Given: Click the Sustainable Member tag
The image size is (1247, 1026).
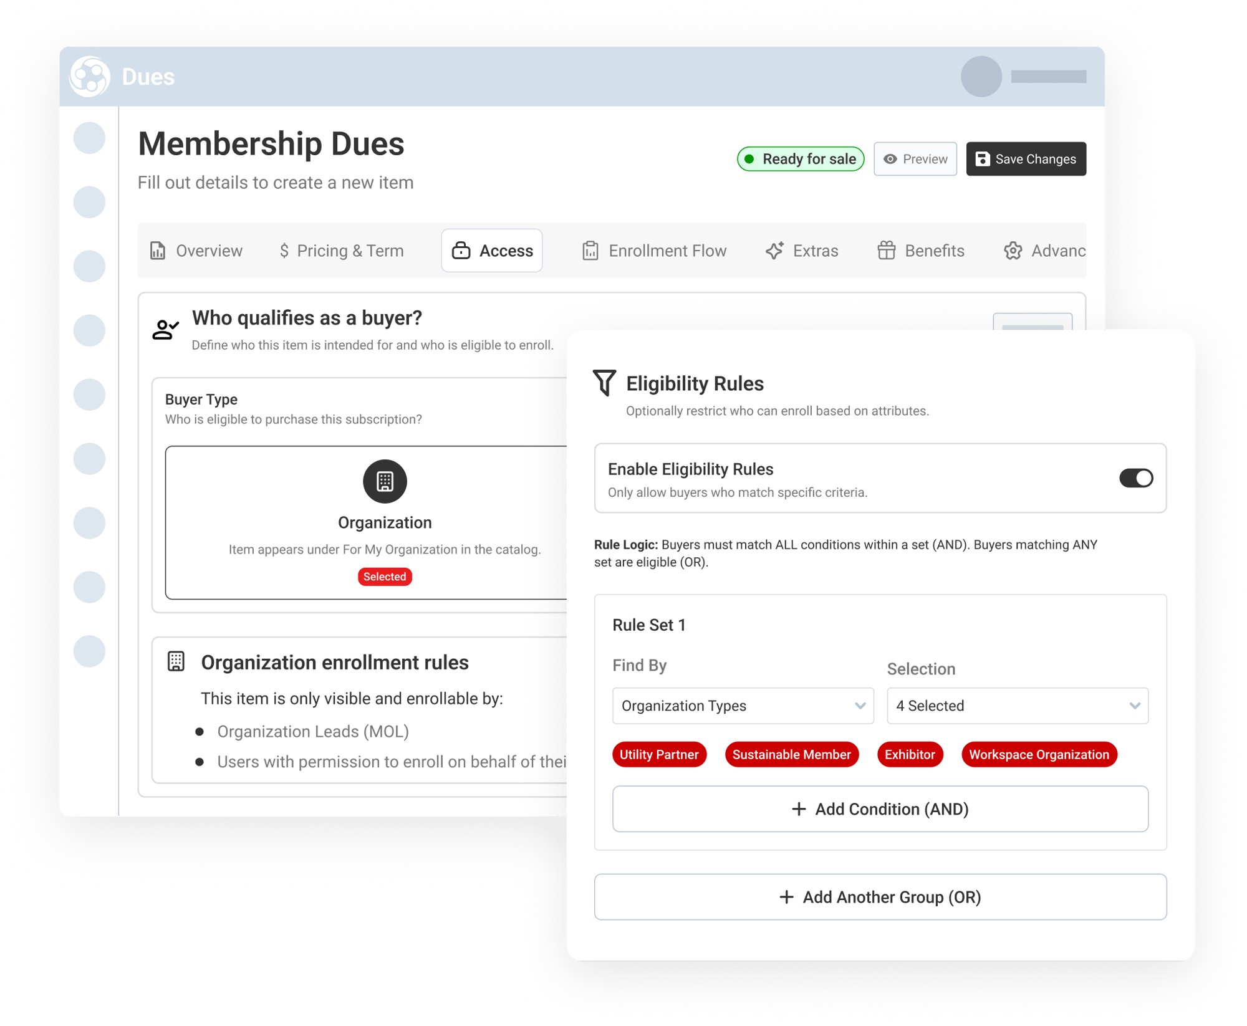Looking at the screenshot, I should 791,754.
